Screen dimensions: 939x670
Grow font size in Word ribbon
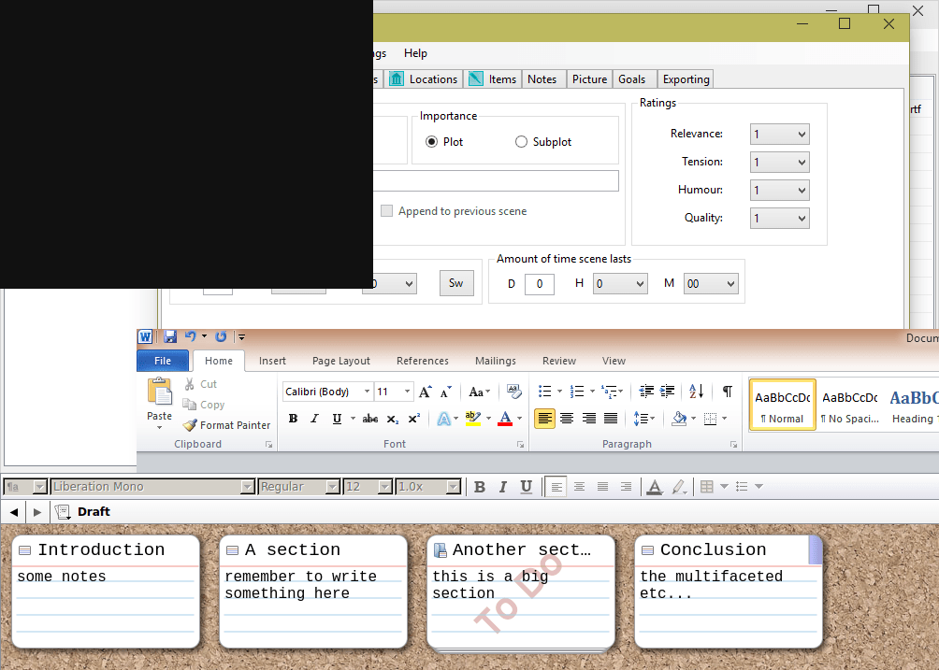tap(426, 392)
